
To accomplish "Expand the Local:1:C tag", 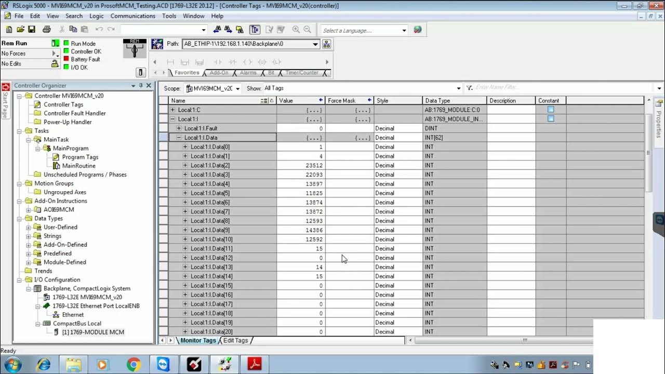I will click(x=172, y=110).
